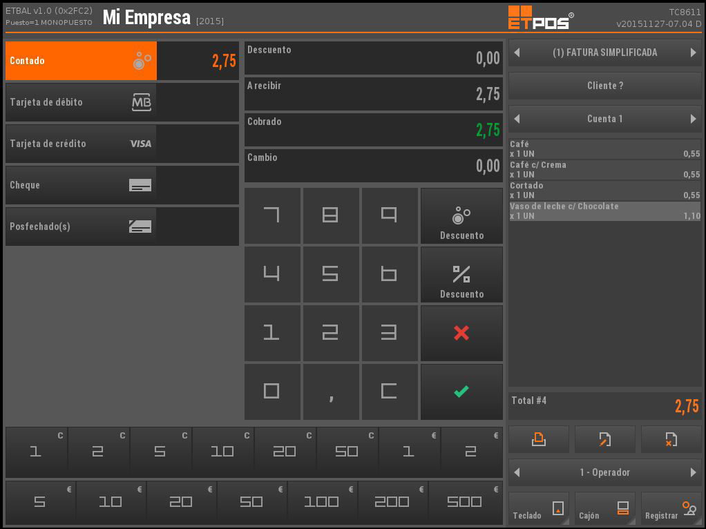Viewport: 706px width, 529px height.
Task: Open the Teclado keyboard
Action: [x=539, y=509]
